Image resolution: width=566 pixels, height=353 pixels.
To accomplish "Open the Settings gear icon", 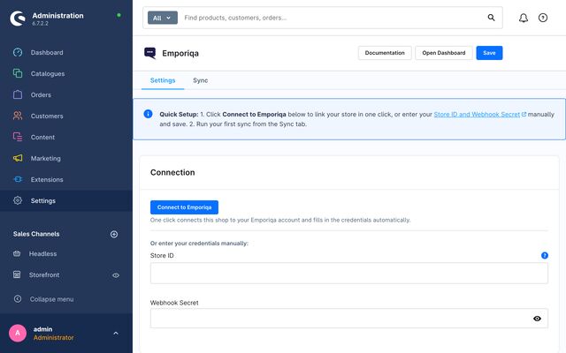I will 18,200.
